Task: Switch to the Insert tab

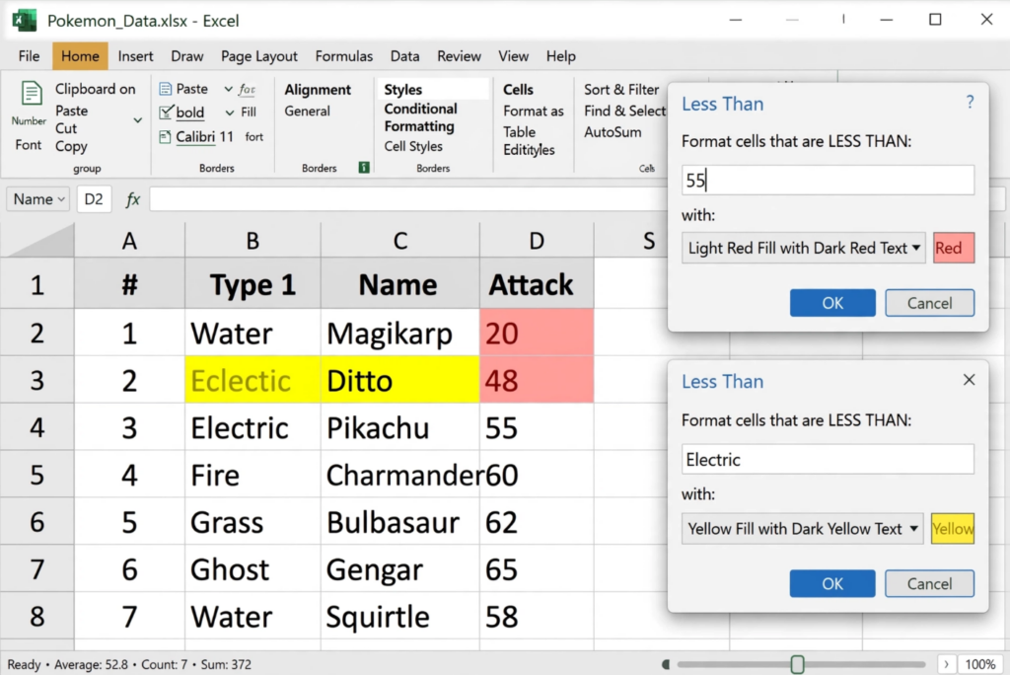Action: point(135,56)
